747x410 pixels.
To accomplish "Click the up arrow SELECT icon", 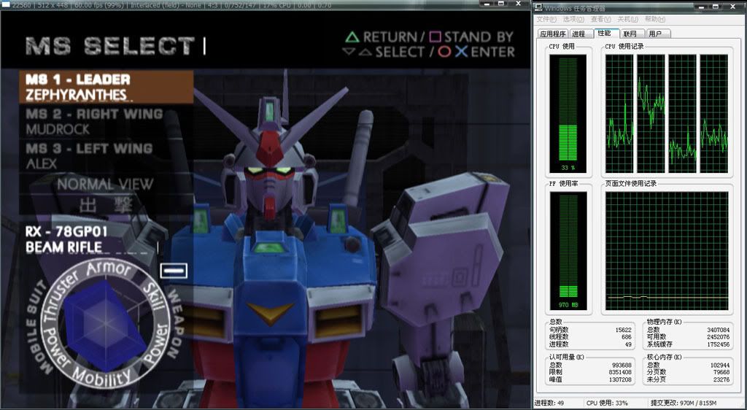I will (365, 53).
